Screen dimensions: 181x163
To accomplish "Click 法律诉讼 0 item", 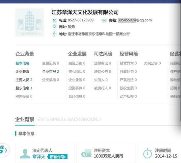I will pos(102,63).
